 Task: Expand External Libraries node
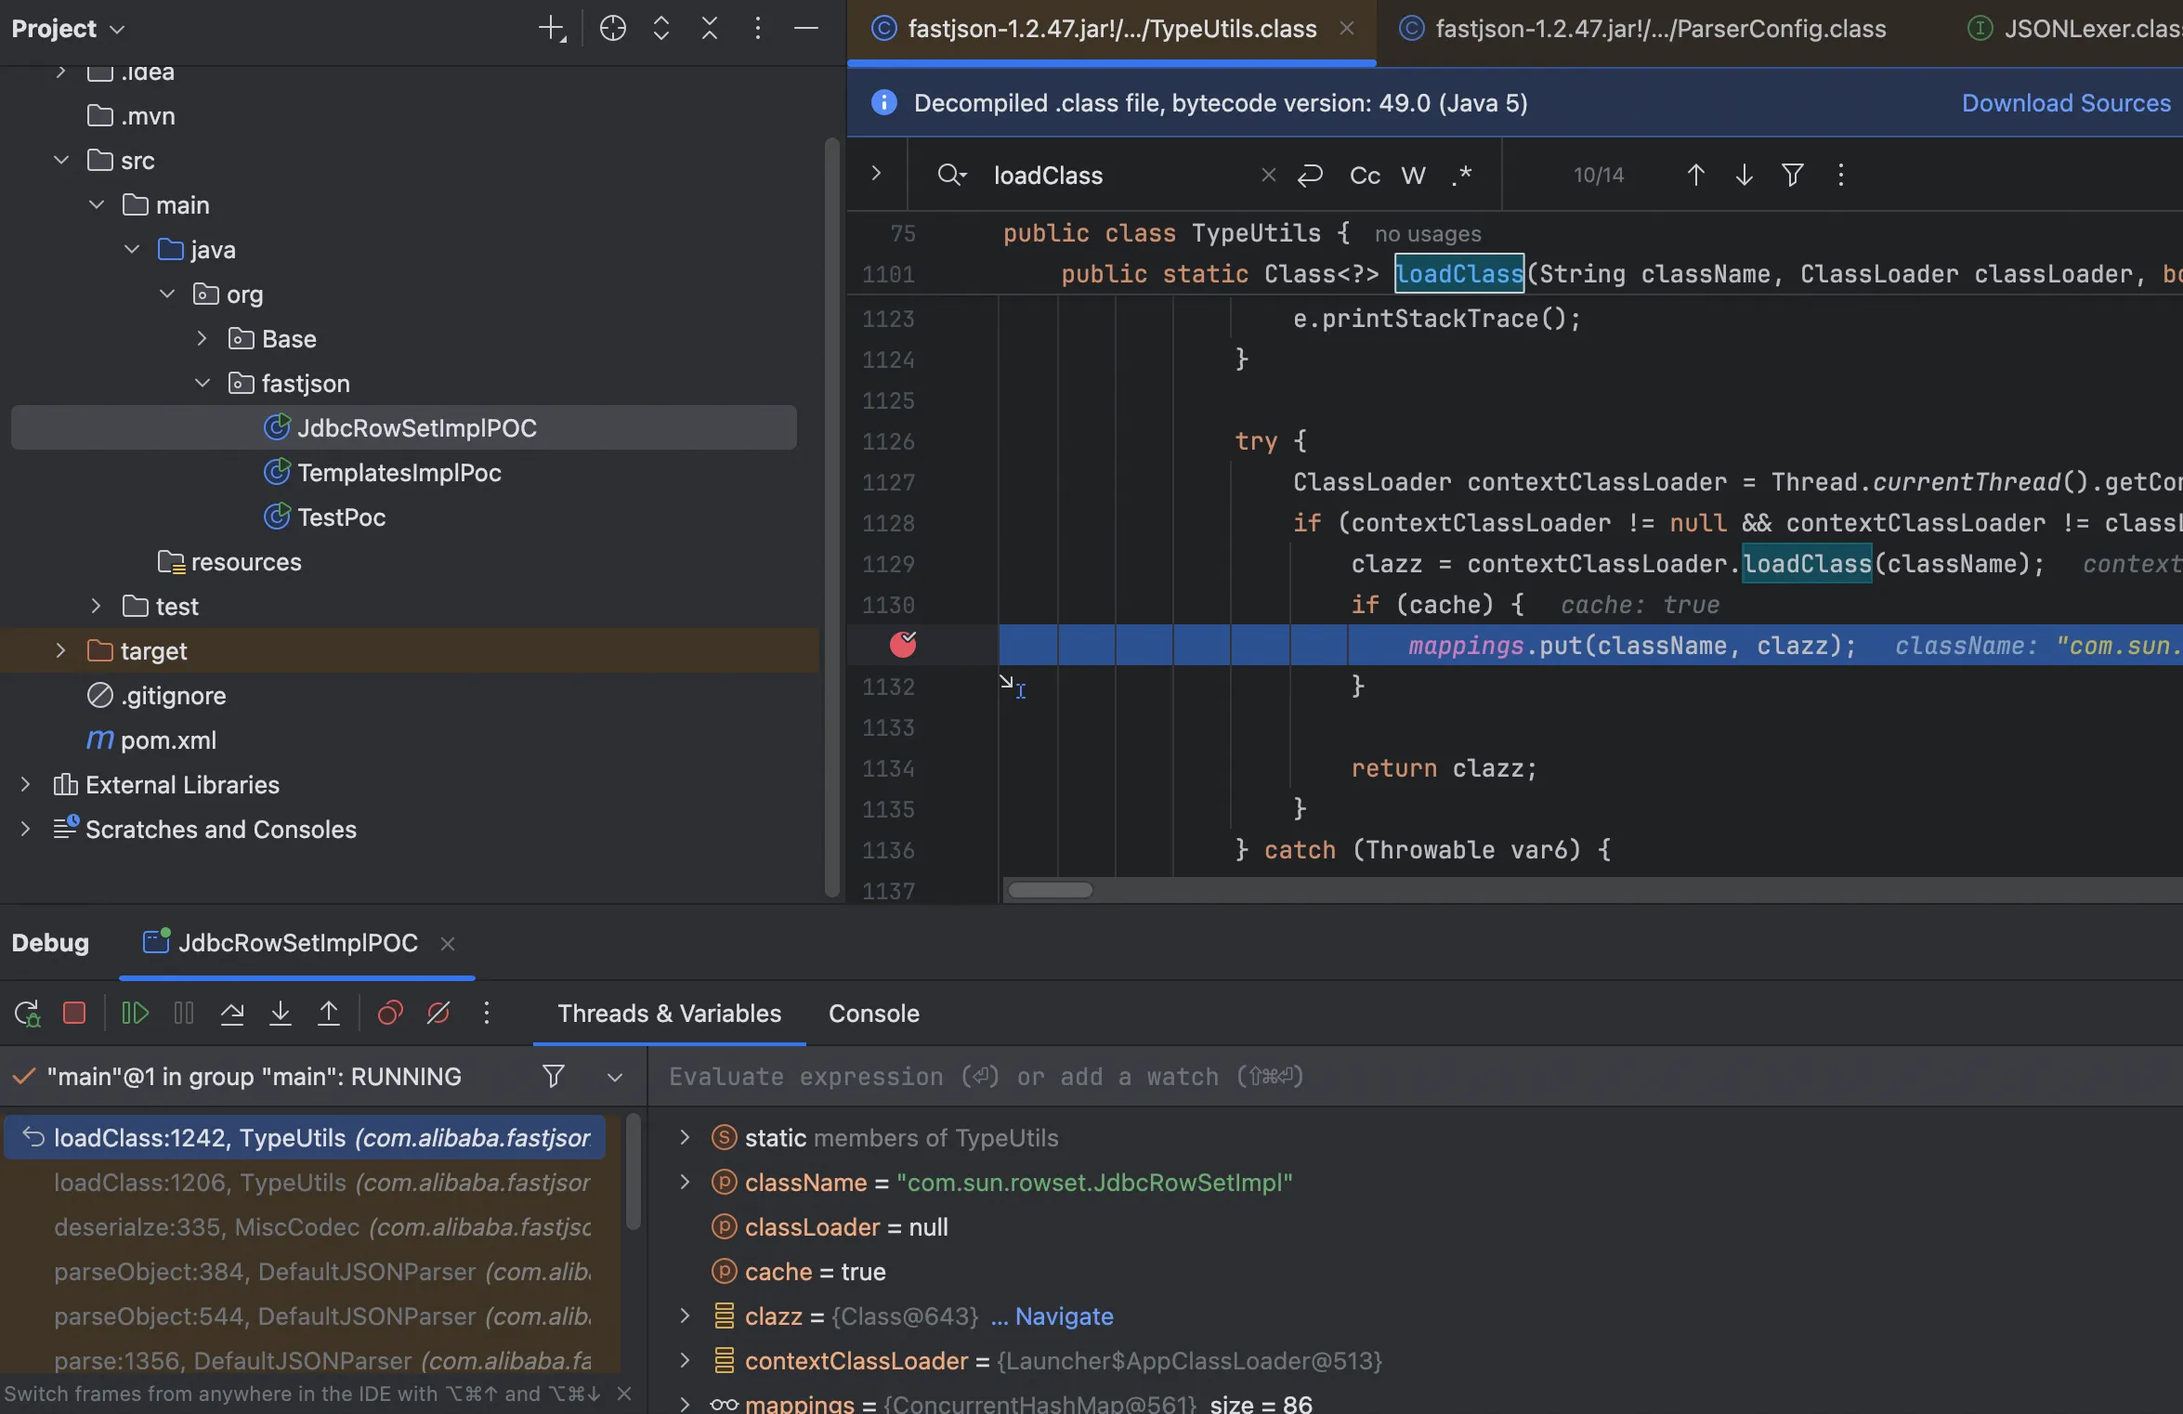(26, 785)
